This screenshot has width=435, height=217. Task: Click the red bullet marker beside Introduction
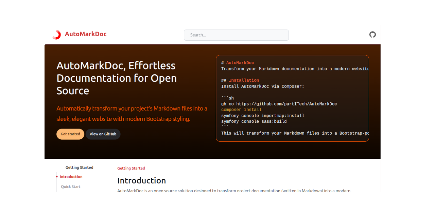point(56,177)
